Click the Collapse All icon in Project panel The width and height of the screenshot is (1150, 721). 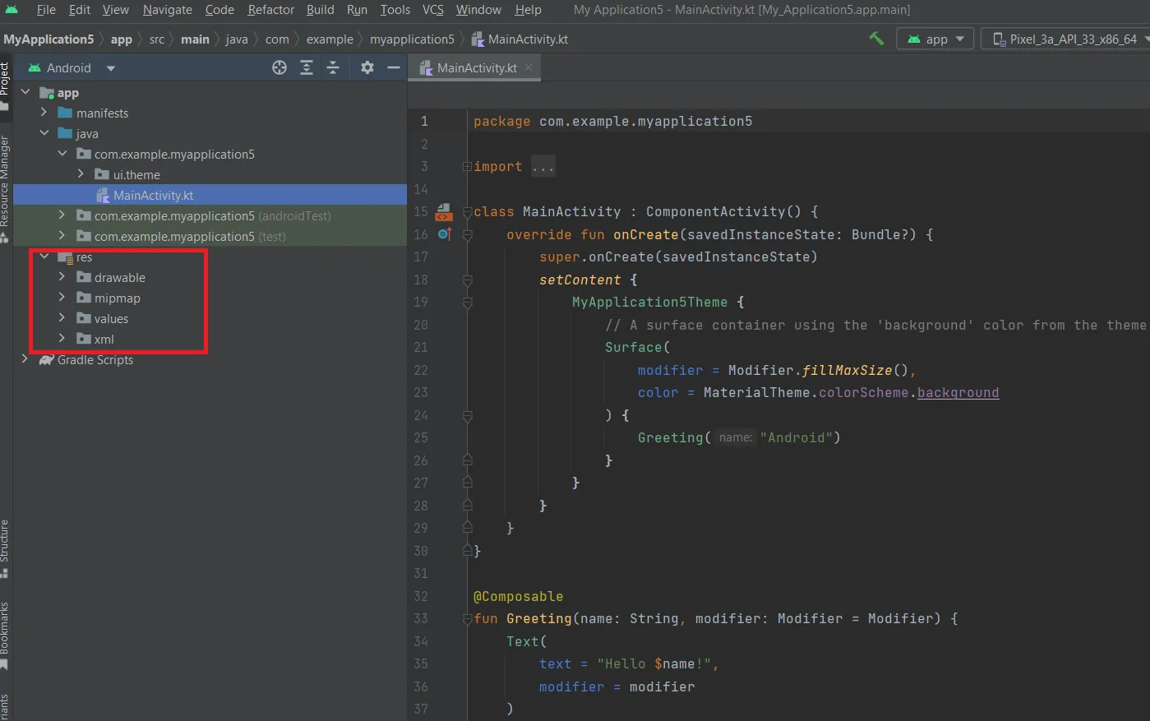pos(333,68)
